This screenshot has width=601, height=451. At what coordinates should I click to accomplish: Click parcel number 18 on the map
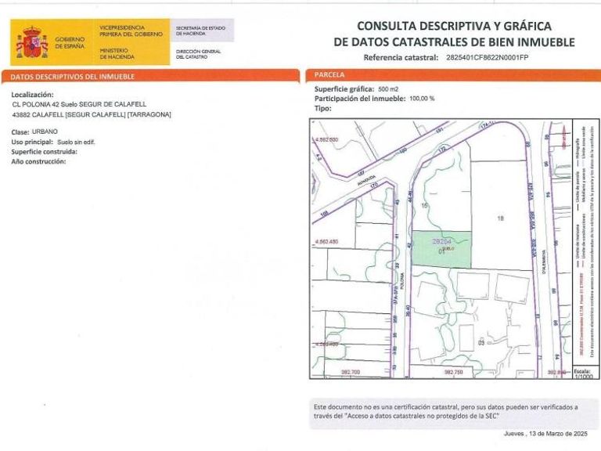pos(500,218)
